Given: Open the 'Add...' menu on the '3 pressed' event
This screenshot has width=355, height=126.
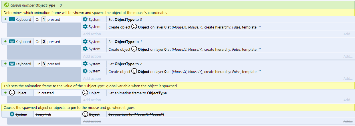Looking at the screenshot, I should [x=348, y=78].
